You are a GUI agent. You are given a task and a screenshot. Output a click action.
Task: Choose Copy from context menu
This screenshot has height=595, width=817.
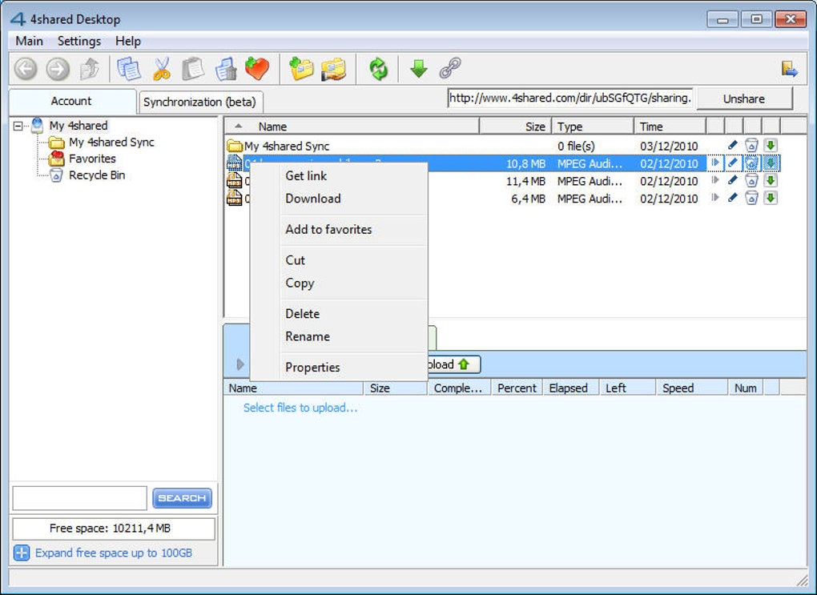tap(339, 283)
